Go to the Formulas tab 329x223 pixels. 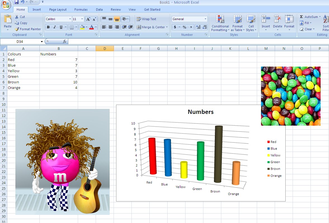click(81, 10)
